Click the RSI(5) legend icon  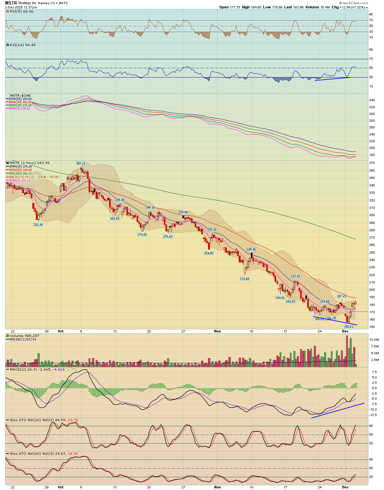[x=8, y=11]
